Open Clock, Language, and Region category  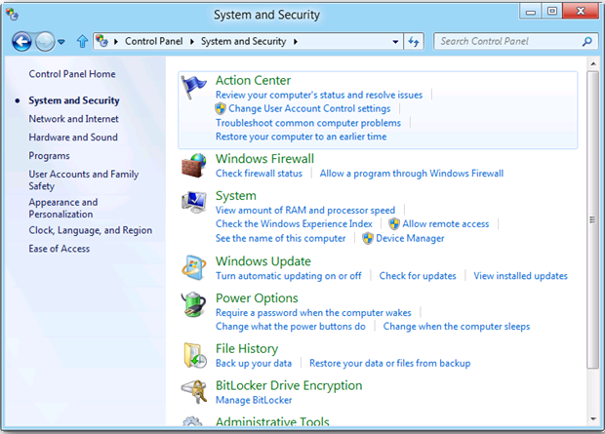coord(91,230)
